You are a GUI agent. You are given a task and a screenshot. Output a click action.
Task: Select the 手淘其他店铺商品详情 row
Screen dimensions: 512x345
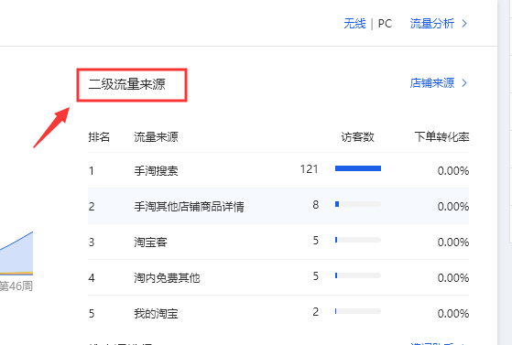coord(278,206)
